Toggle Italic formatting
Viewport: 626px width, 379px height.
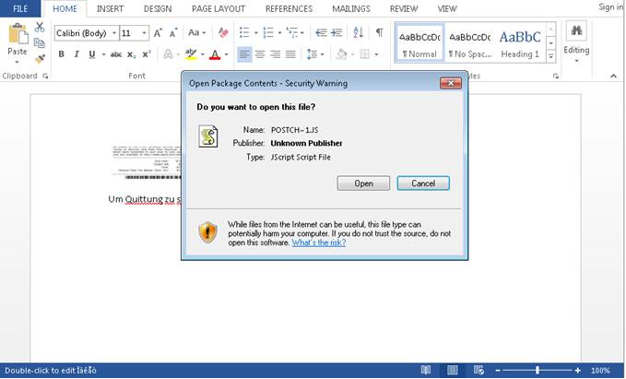pos(77,54)
